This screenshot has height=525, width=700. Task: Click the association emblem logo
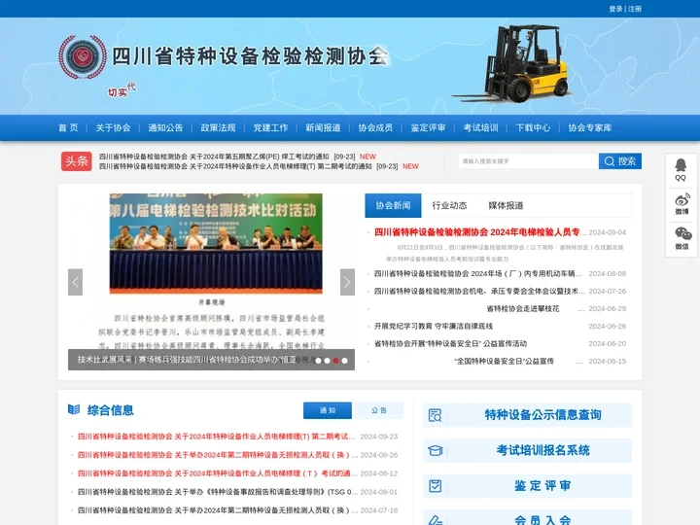pyautogui.click(x=83, y=57)
